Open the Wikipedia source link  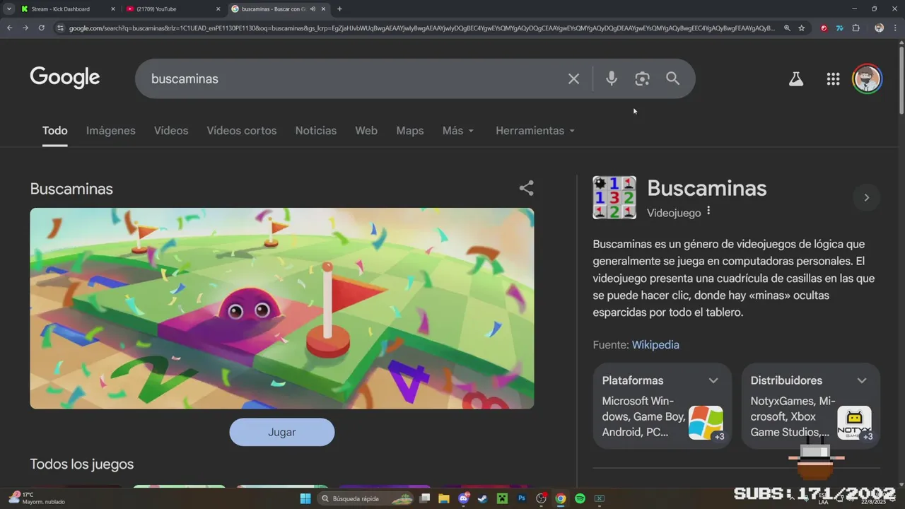pyautogui.click(x=655, y=345)
